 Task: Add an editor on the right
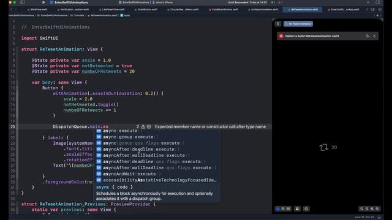(380, 10)
